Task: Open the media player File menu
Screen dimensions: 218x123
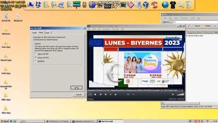Action: [x=89, y=29]
